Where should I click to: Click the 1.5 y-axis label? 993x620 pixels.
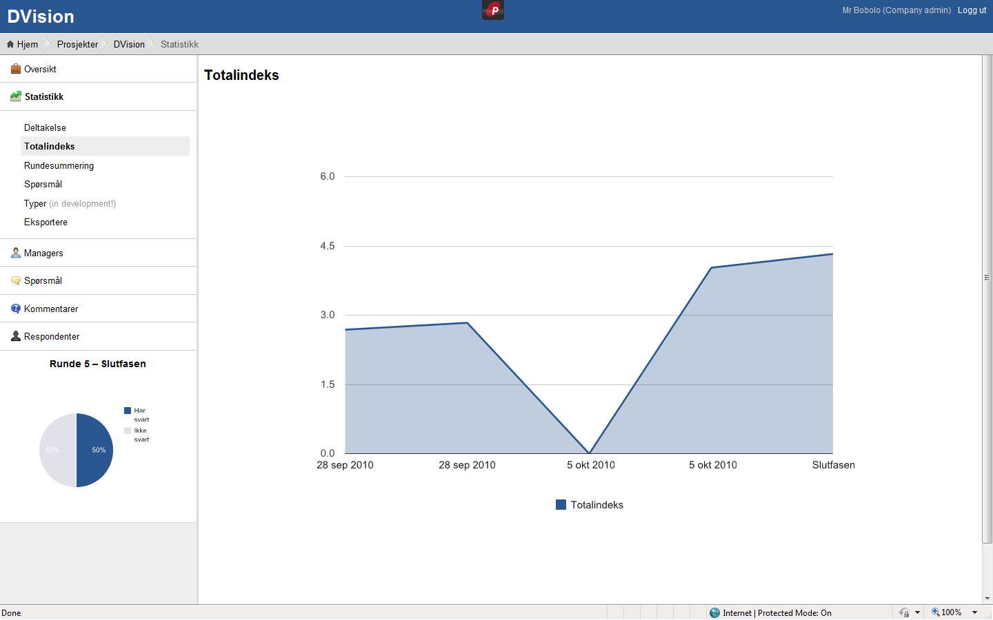pos(328,384)
